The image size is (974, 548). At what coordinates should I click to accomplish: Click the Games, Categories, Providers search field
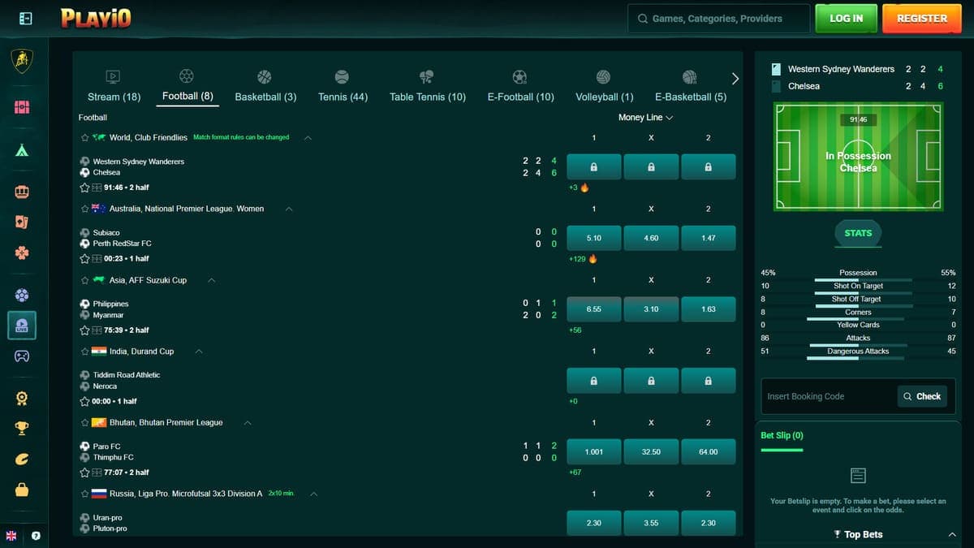coord(718,18)
